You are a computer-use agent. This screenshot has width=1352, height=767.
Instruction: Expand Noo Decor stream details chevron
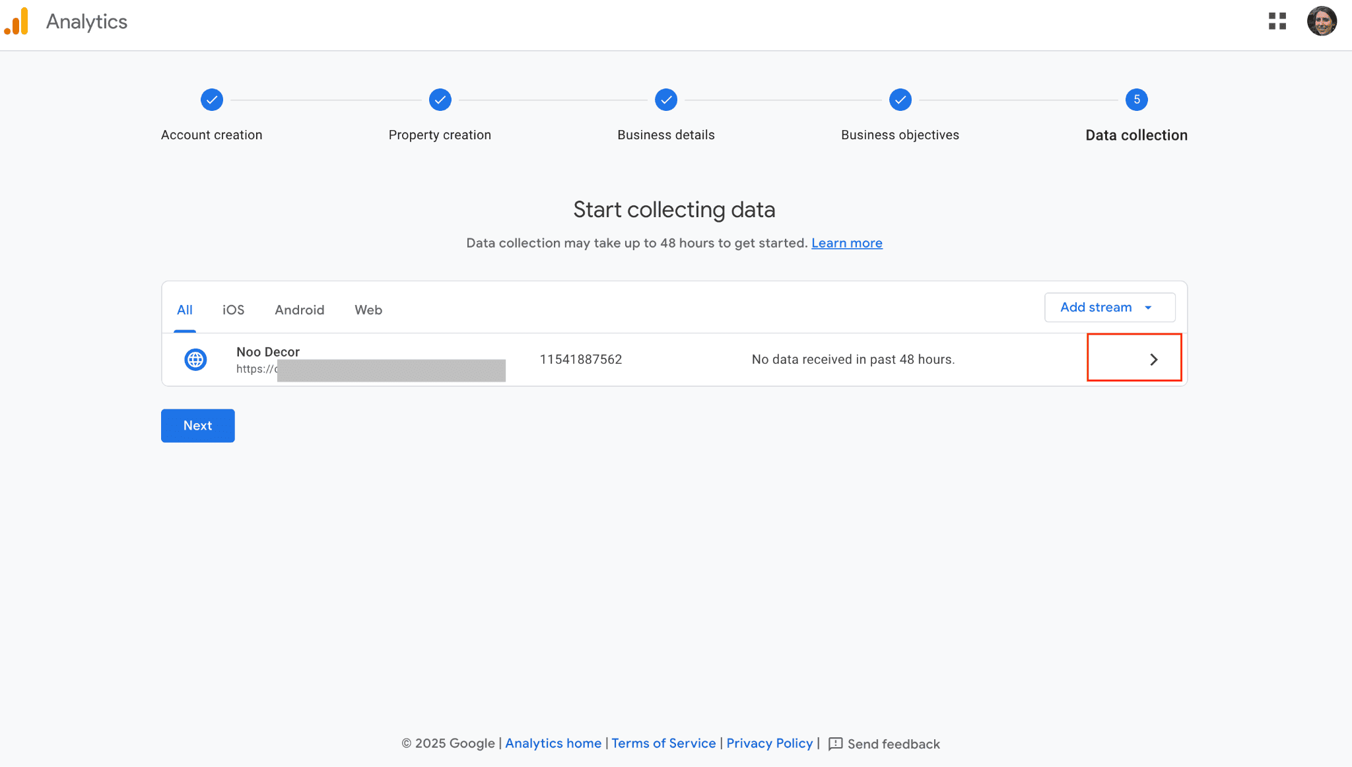tap(1153, 360)
